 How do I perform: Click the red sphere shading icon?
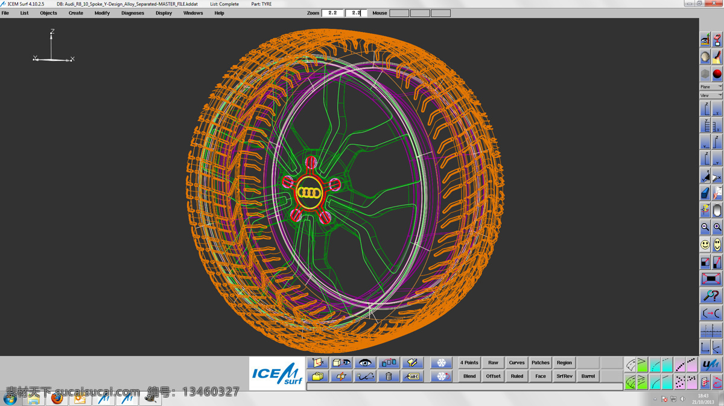(717, 74)
